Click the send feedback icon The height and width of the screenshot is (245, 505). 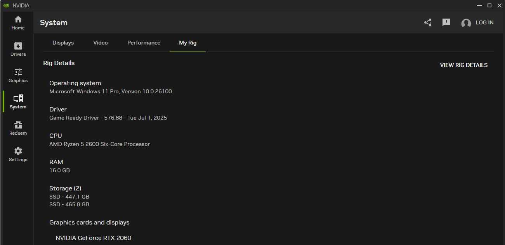point(446,22)
